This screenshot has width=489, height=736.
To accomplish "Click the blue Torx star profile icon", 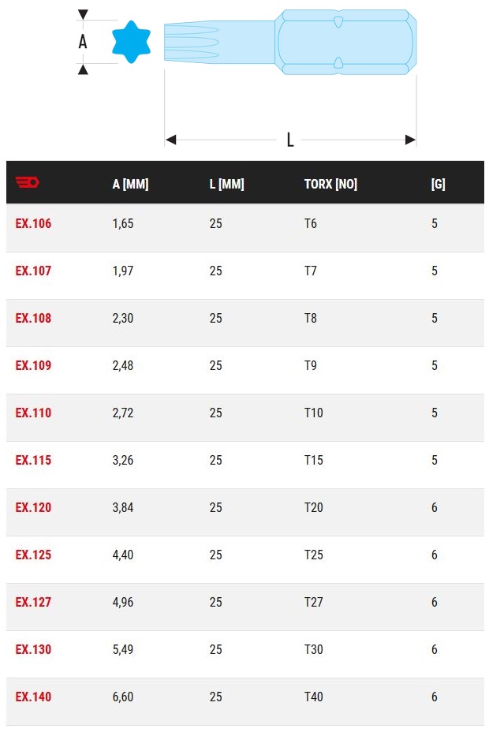I will click(x=131, y=42).
